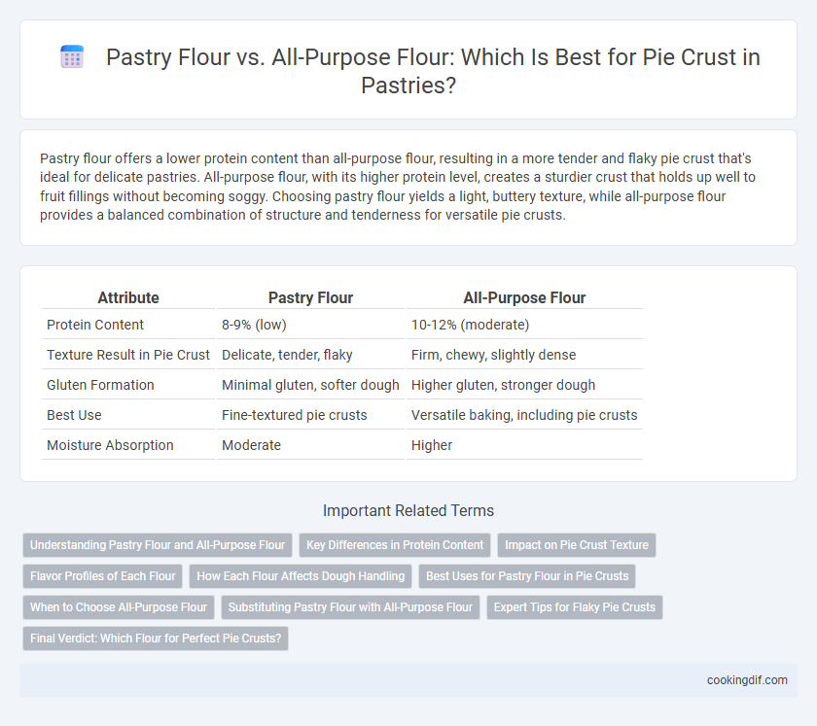The width and height of the screenshot is (817, 726).
Task: Open 'Final Verdict: Which Flour for Perfect Pie Crusts?'
Action: click(x=156, y=639)
